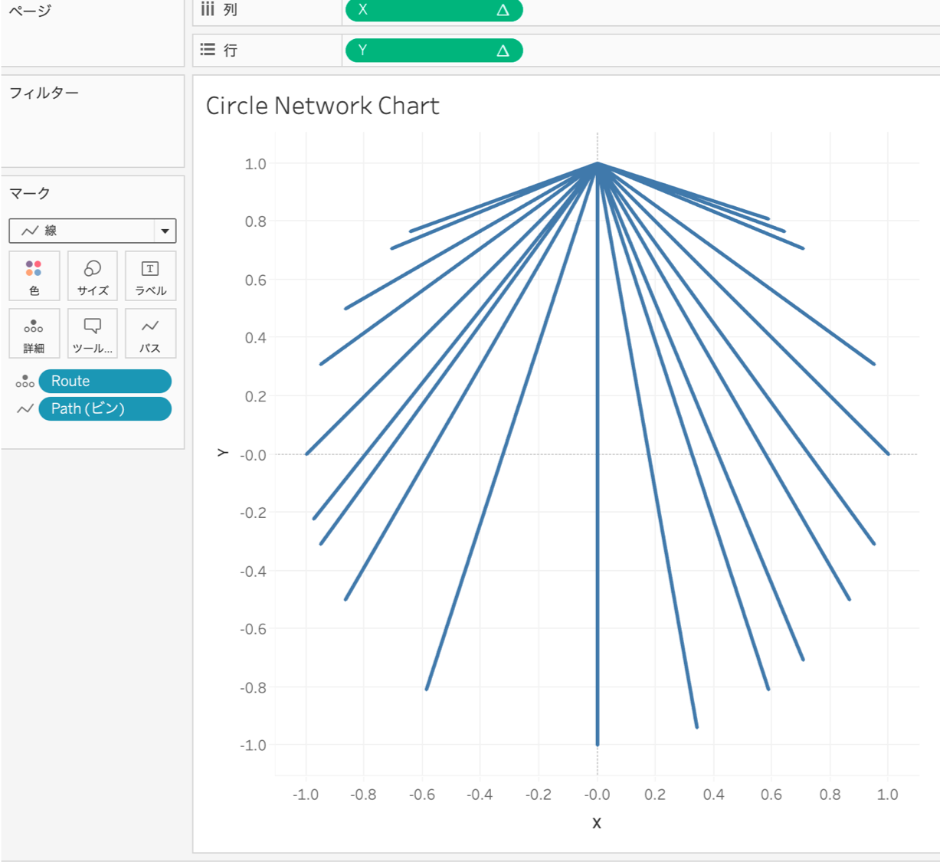Click the hub point where all lines converge
This screenshot has width=940, height=862.
[x=598, y=164]
